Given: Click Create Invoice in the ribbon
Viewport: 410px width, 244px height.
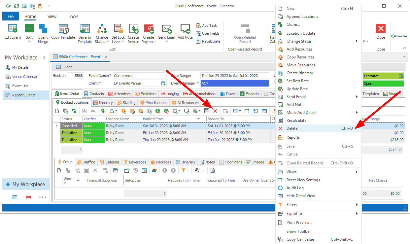Looking at the screenshot, I should [133, 33].
